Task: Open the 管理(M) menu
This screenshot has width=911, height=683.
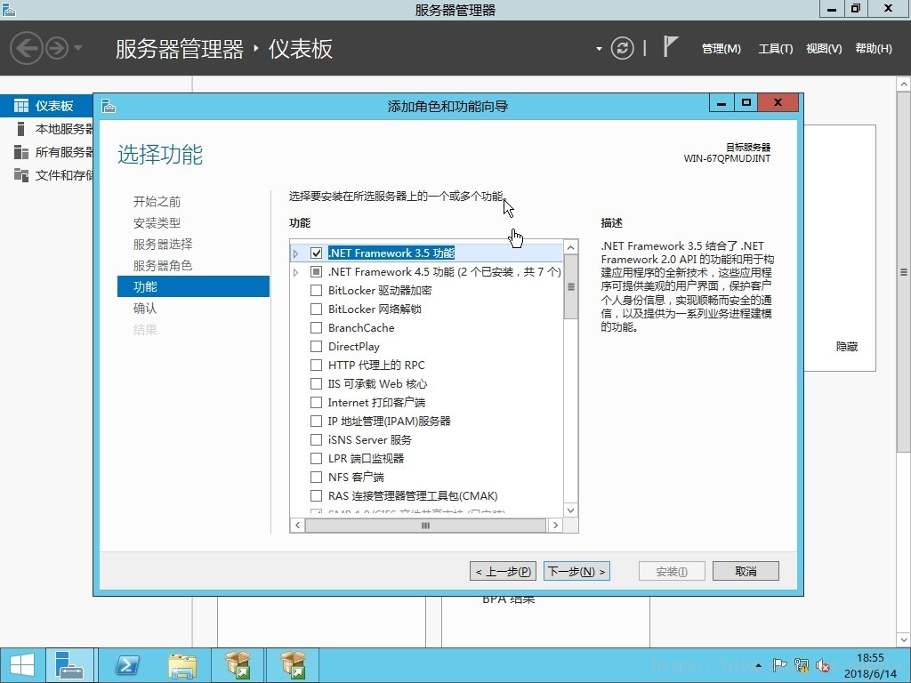Action: [721, 49]
